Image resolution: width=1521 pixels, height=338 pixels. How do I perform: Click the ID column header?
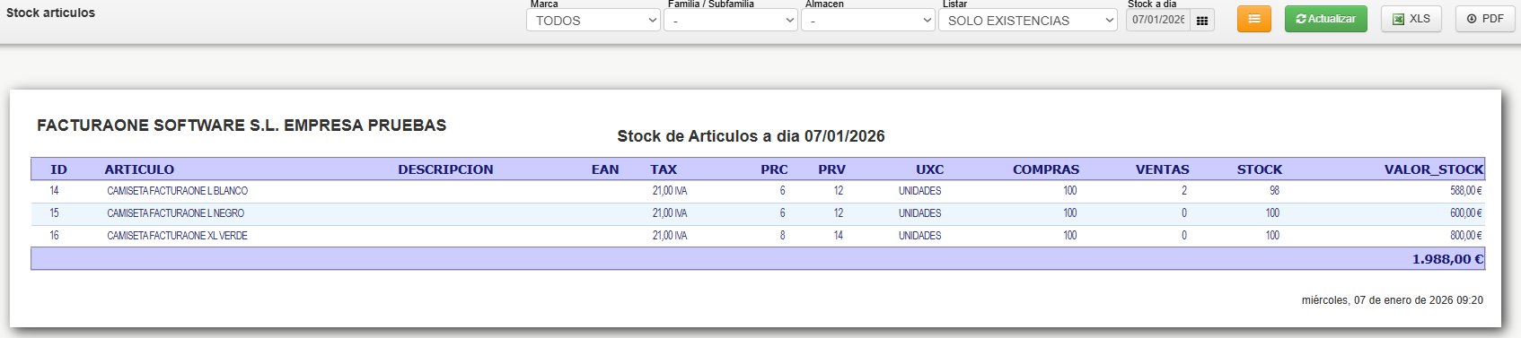pyautogui.click(x=59, y=169)
